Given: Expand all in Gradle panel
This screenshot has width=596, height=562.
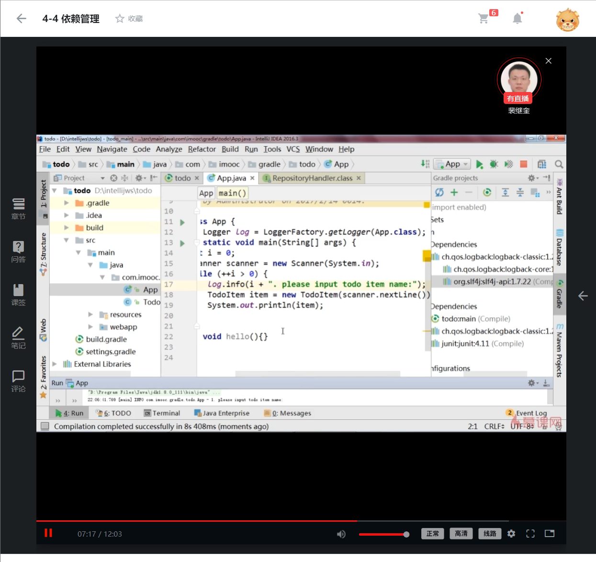Looking at the screenshot, I should coord(505,192).
